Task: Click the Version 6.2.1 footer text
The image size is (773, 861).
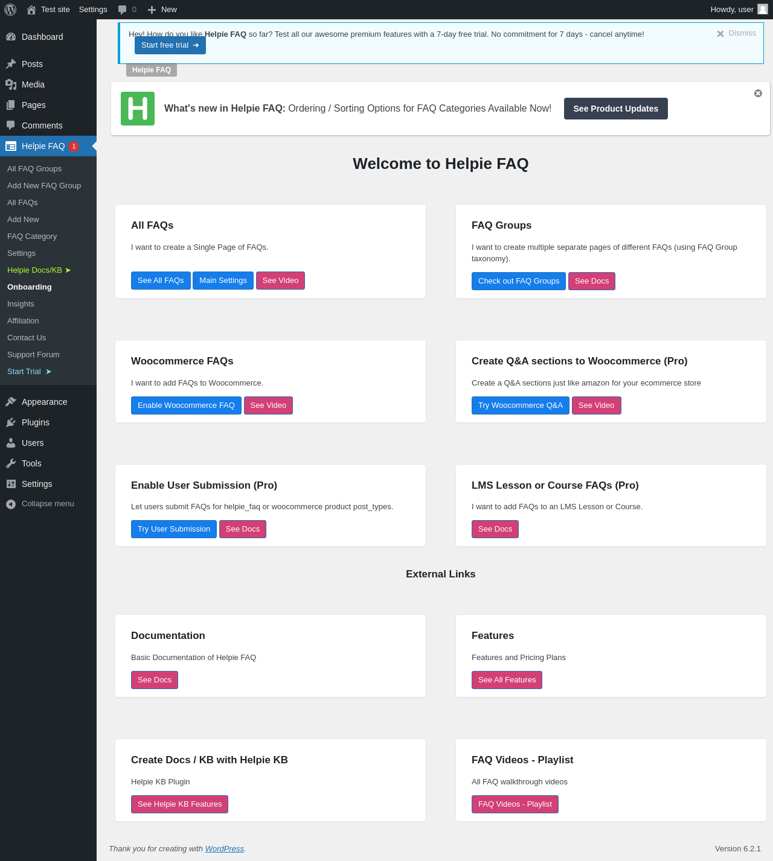Action: [x=738, y=848]
